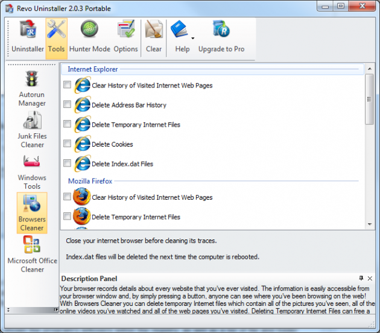380x333 pixels.
Task: Check Delete Cookies for Internet Explorer
Action: (x=67, y=144)
